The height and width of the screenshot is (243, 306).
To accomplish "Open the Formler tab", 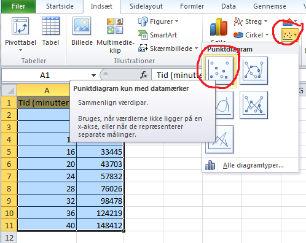I will click(192, 6).
